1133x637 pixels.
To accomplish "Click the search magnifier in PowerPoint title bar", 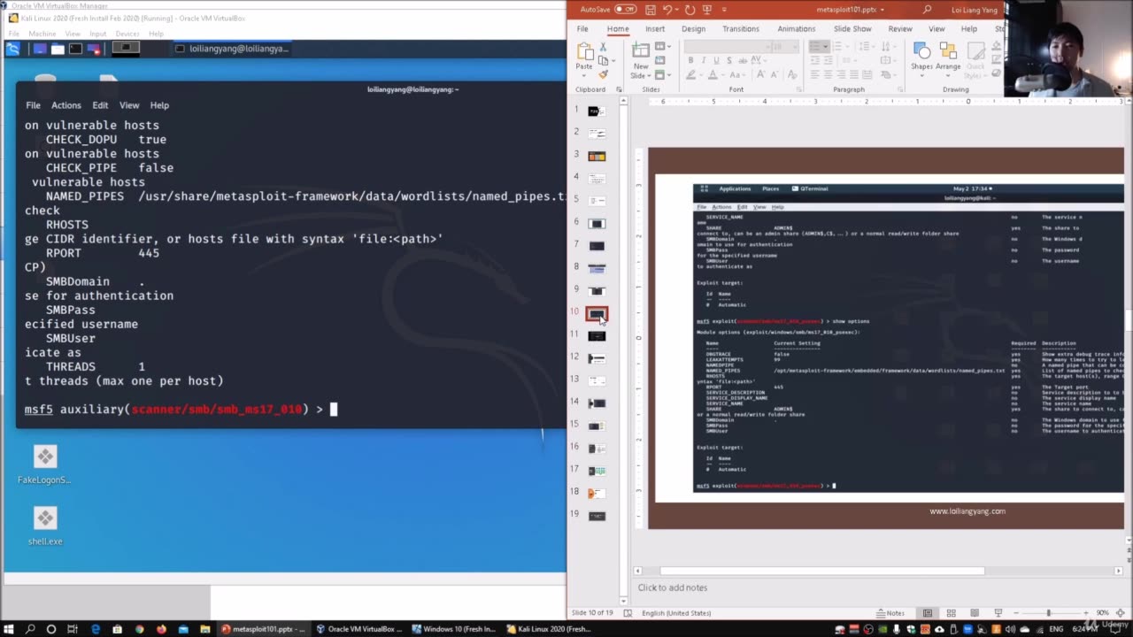I will [928, 10].
